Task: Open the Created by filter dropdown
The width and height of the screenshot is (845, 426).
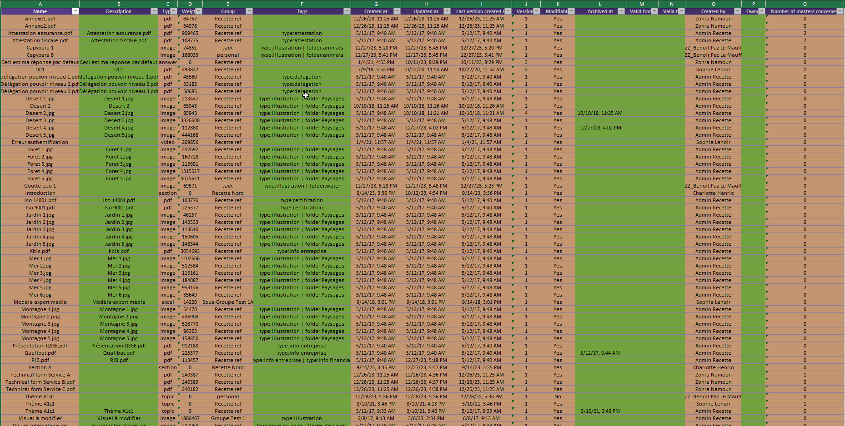Action: tap(737, 11)
